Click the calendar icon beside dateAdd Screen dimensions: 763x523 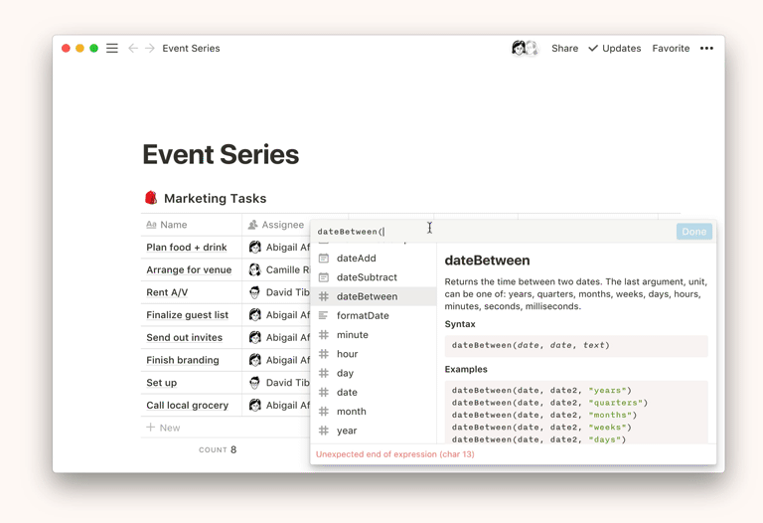tap(324, 259)
